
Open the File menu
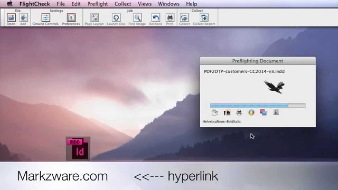pyautogui.click(x=61, y=4)
